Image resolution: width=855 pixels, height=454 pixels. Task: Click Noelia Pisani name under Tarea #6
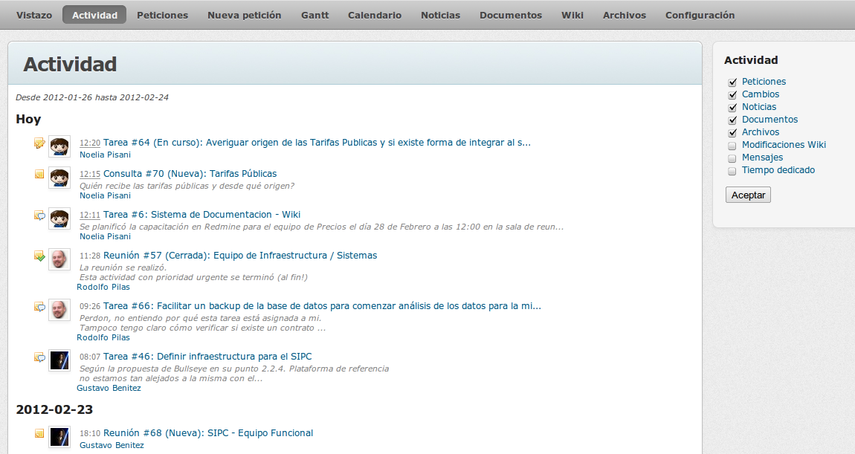pyautogui.click(x=106, y=236)
